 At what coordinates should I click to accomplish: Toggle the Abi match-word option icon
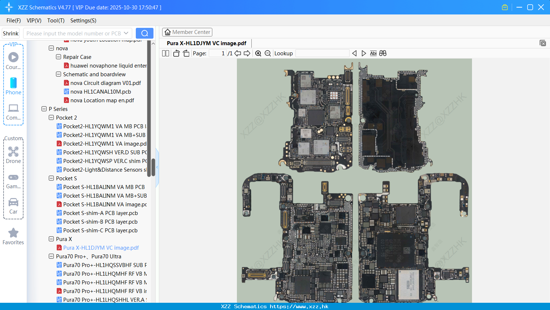pyautogui.click(x=373, y=53)
